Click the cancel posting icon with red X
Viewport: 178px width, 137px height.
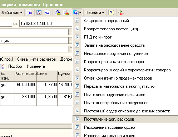[66, 12]
